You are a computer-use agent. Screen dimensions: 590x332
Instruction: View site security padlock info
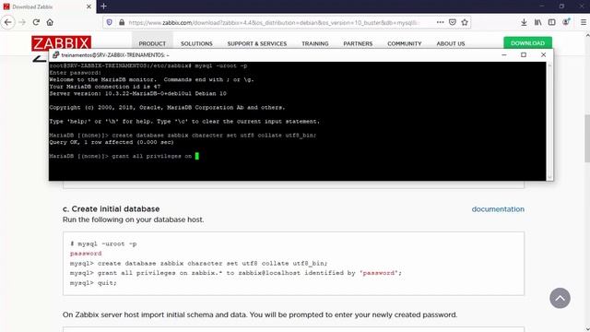click(x=122, y=22)
